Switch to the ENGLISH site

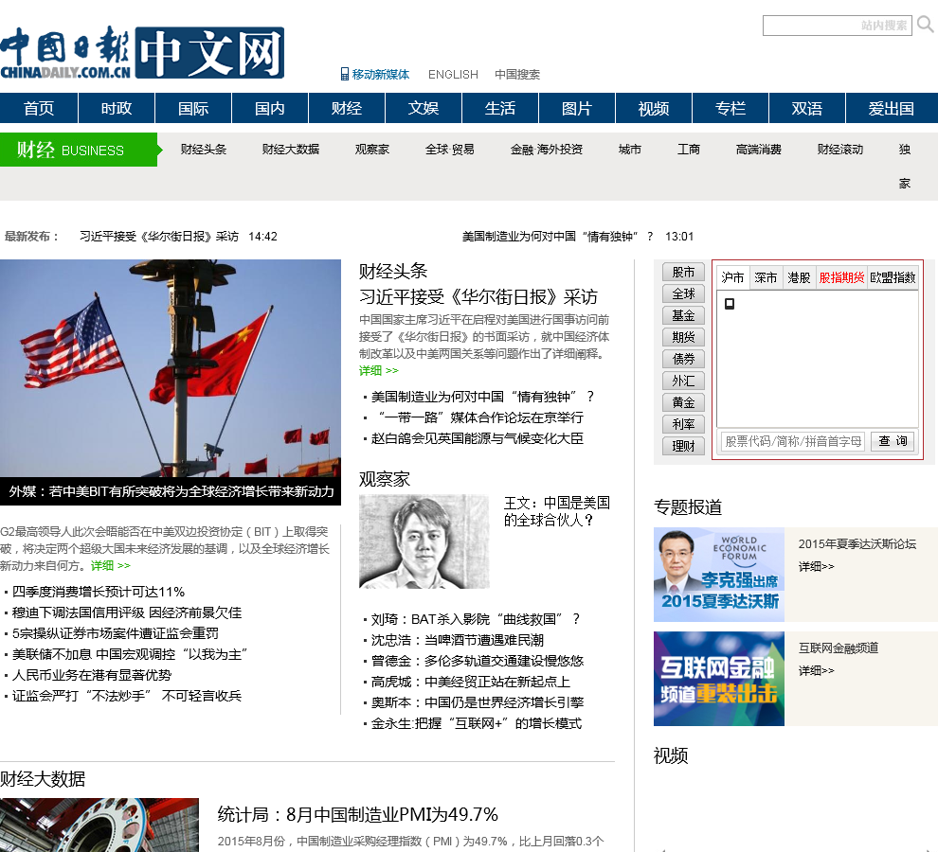tap(453, 74)
